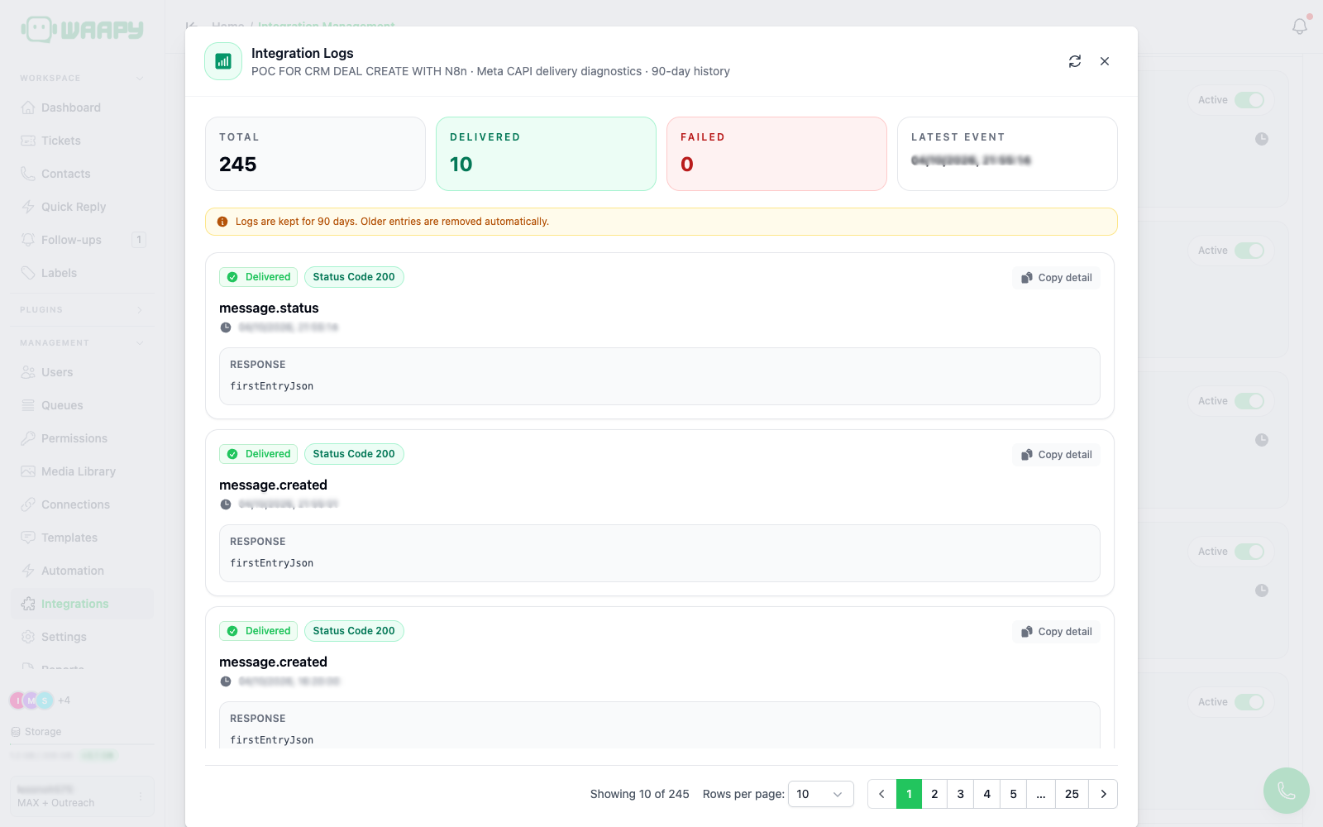Refresh the Integration Logs

(x=1075, y=61)
